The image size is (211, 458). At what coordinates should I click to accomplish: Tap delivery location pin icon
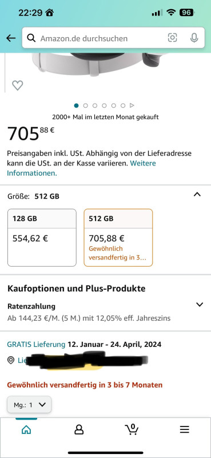[11, 361]
